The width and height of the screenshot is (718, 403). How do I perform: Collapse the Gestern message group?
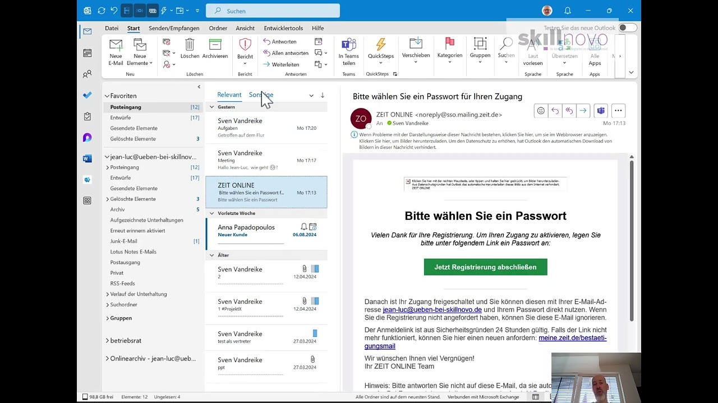point(212,107)
